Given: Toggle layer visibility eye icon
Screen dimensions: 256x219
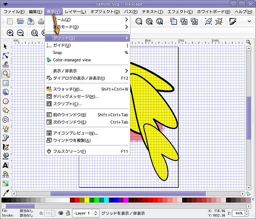Looking at the screenshot, I should [61, 213].
